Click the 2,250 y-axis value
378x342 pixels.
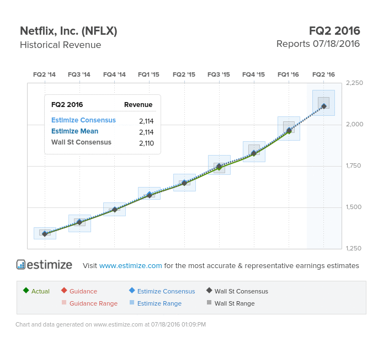pos(354,83)
